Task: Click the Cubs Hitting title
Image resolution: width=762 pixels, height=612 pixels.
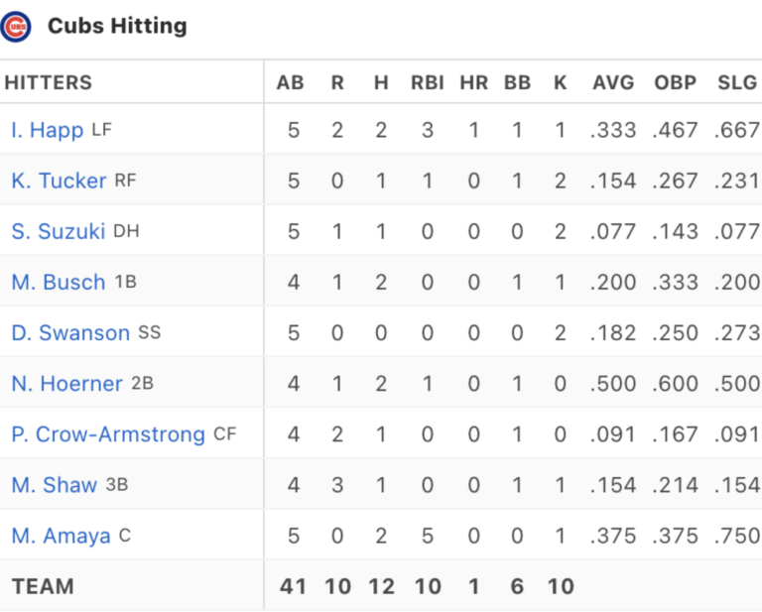Action: click(117, 26)
